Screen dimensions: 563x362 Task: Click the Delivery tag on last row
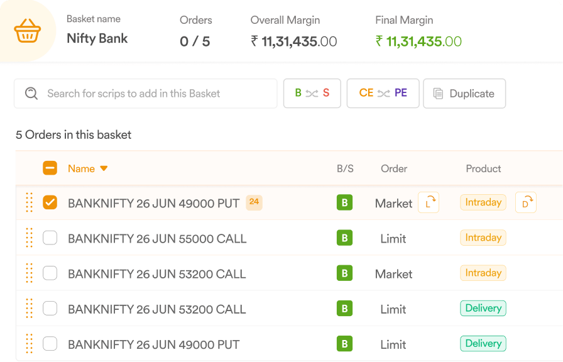483,344
